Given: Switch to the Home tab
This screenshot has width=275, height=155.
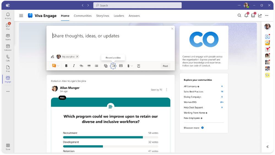Looking at the screenshot, I should tap(65, 16).
